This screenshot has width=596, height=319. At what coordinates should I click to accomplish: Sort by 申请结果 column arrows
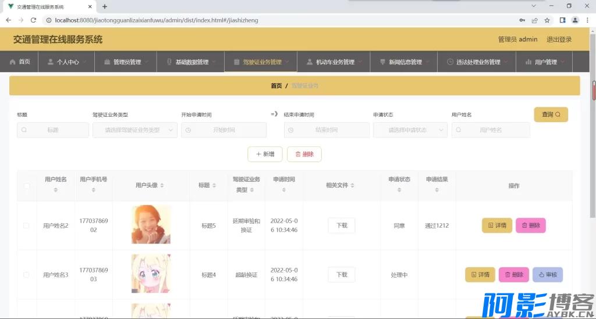click(x=437, y=189)
